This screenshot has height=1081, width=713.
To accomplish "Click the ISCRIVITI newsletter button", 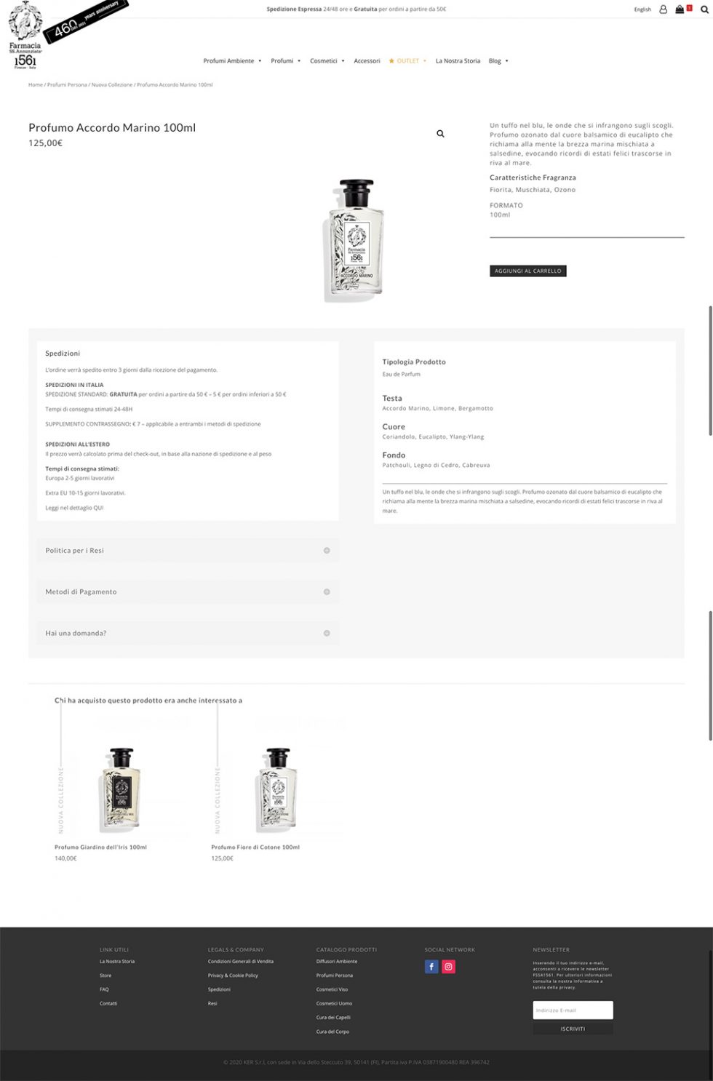I will point(573,1029).
